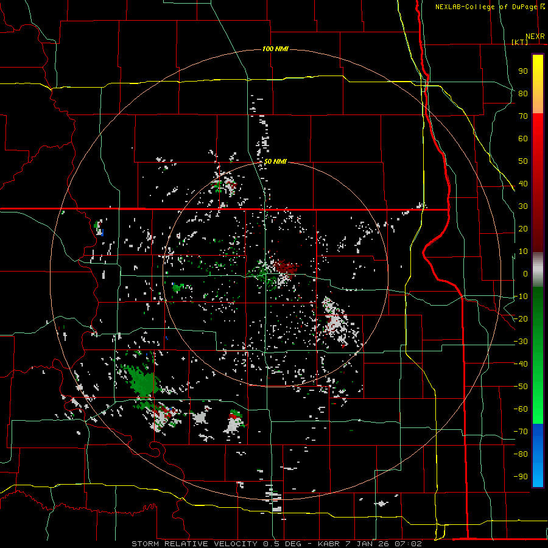Image resolution: width=548 pixels, height=548 pixels.
Task: Click the '-60' value on the color scale
Action: (x=521, y=409)
